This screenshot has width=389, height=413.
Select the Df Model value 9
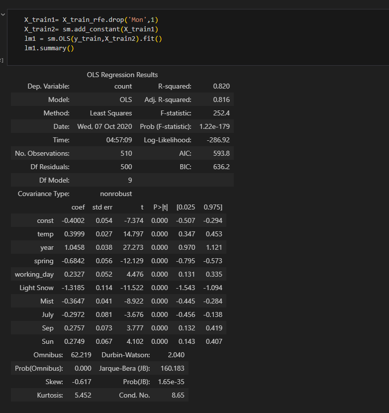pos(130,180)
